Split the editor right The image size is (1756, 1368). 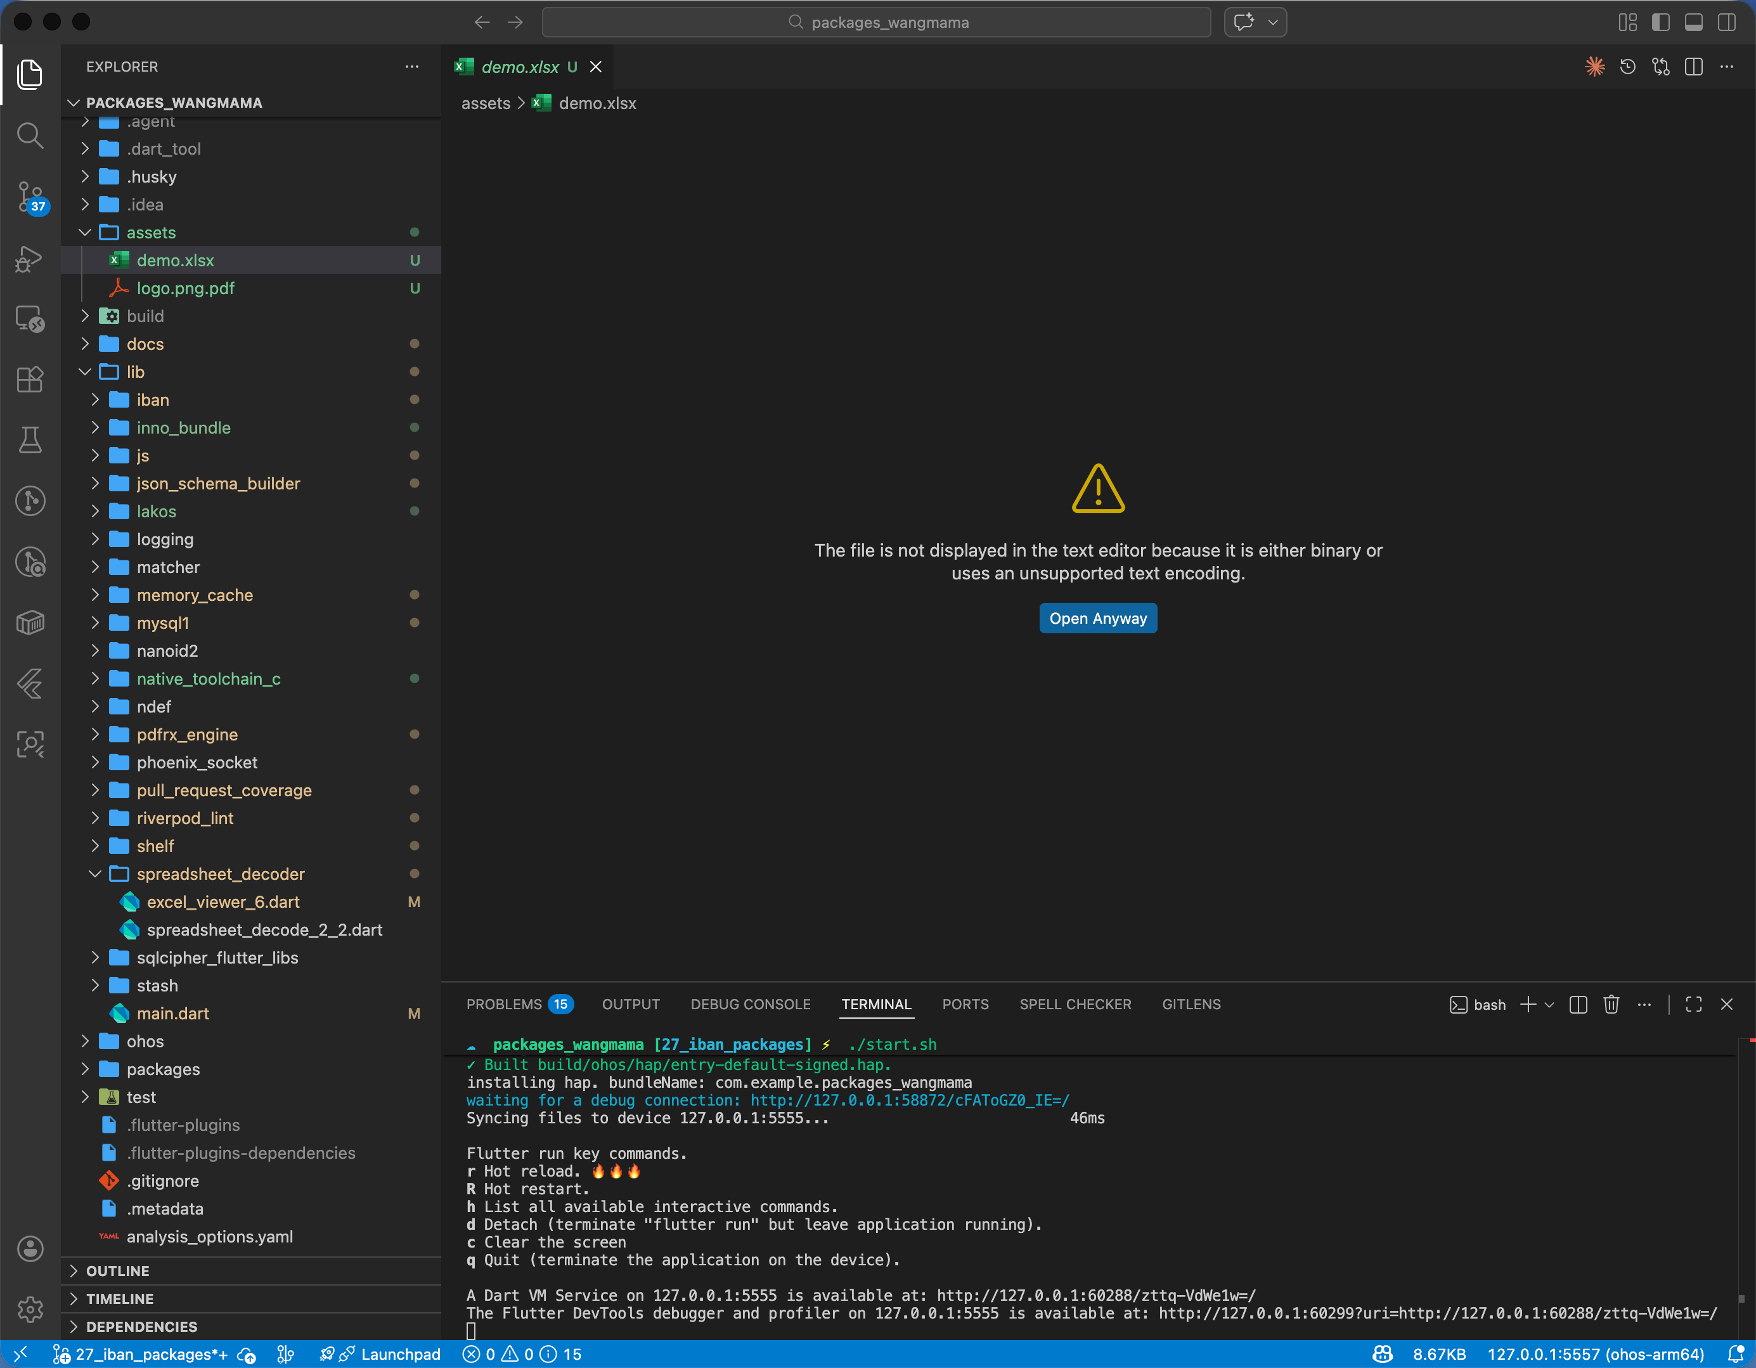click(1693, 67)
